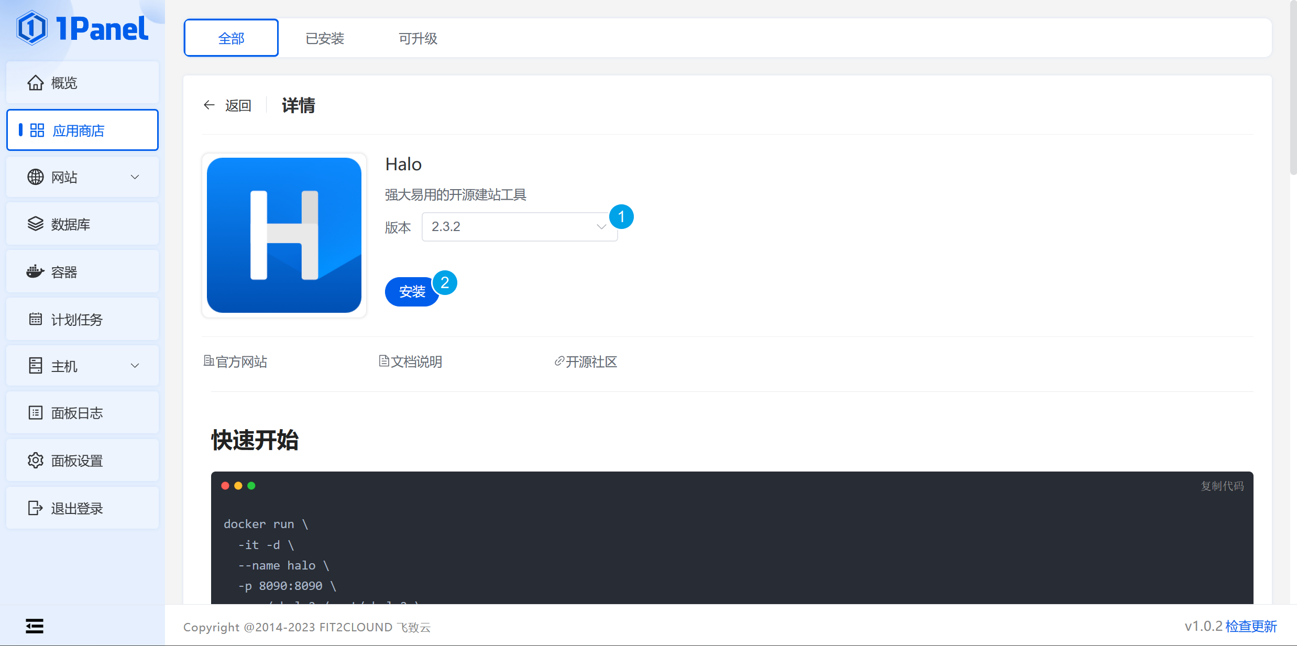This screenshot has height=646, width=1297.
Task: Open the 官方网站 link
Action: 235,362
